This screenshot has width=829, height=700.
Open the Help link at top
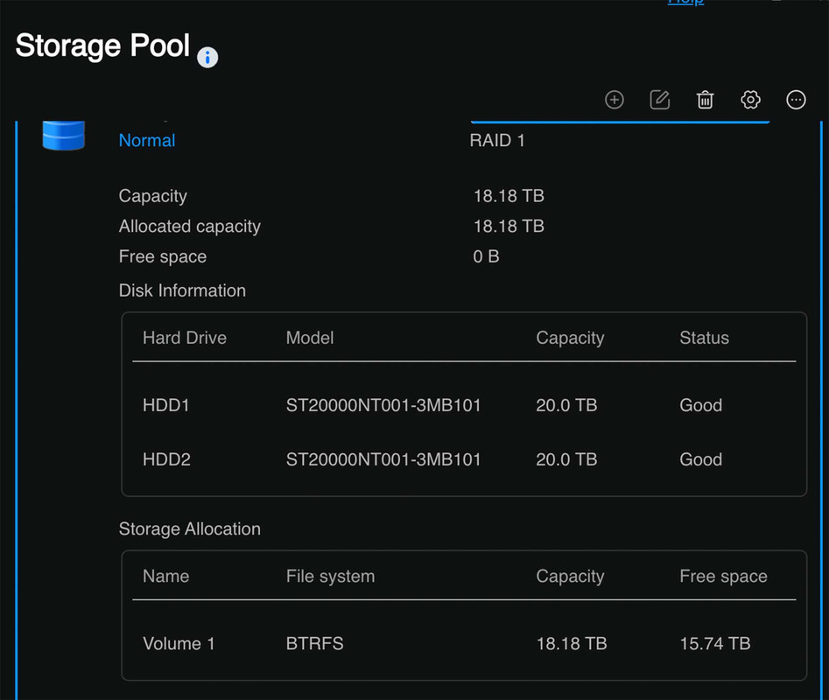tap(685, 2)
